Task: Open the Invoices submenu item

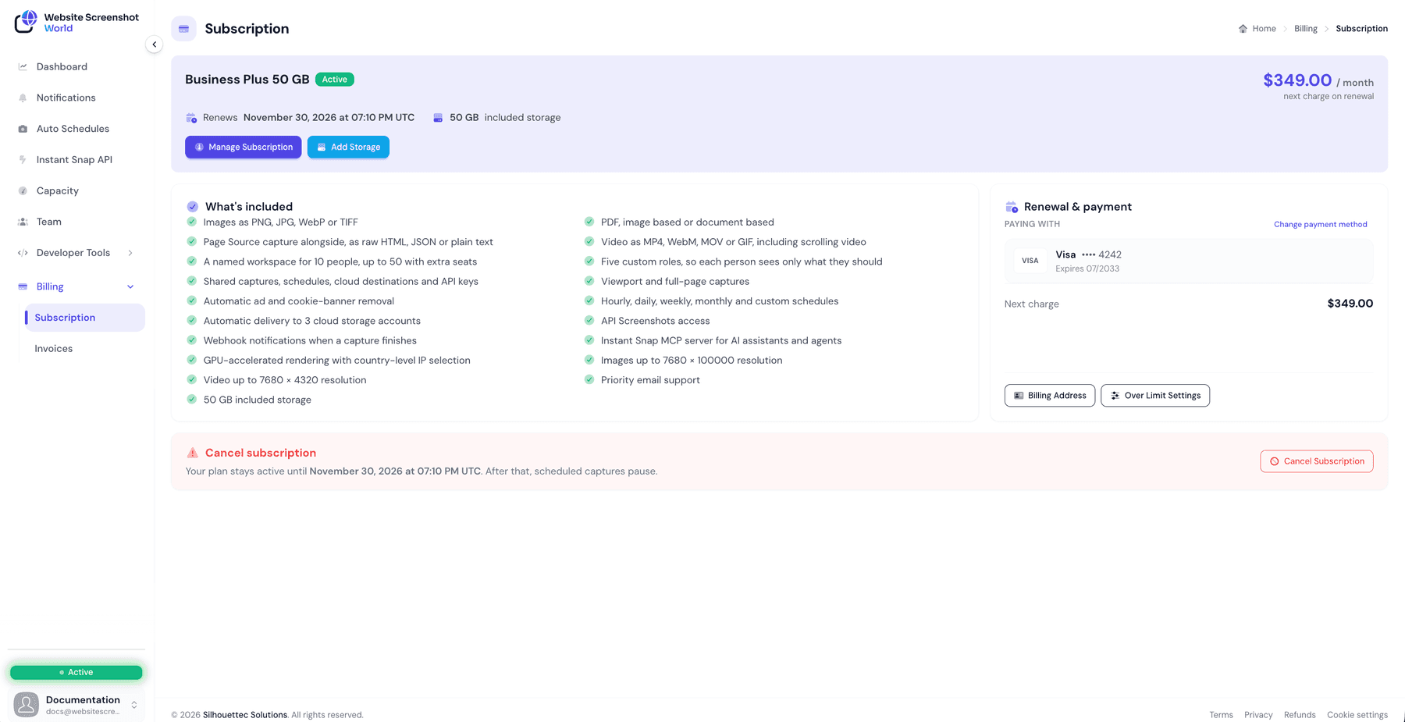Action: pyautogui.click(x=84, y=349)
